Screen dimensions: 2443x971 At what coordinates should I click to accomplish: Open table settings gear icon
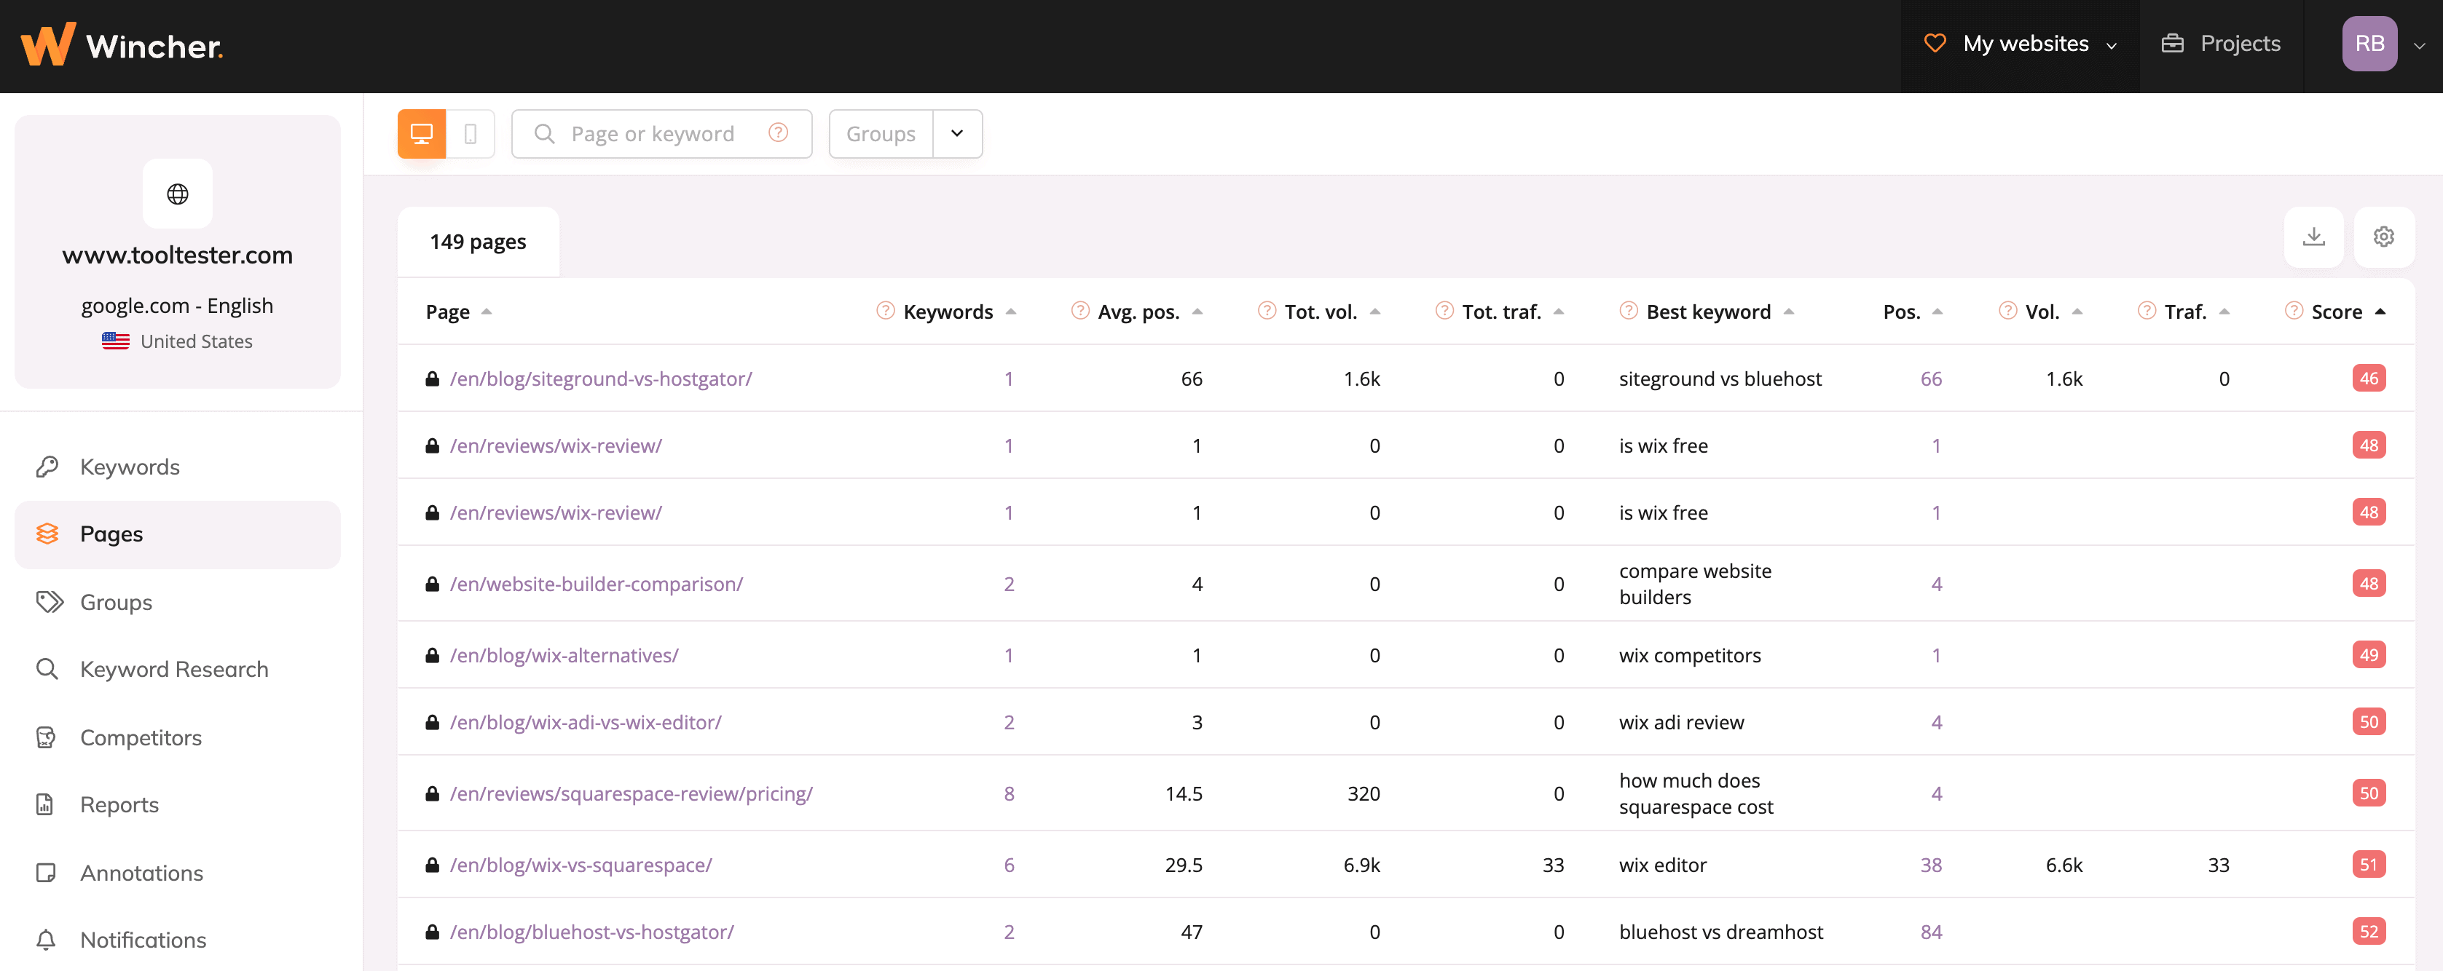[x=2383, y=237]
